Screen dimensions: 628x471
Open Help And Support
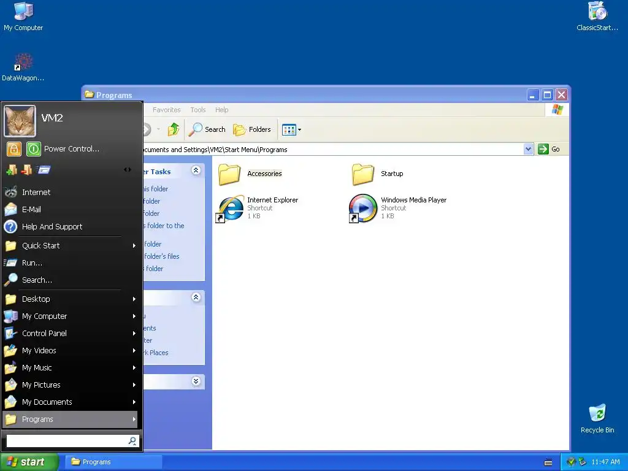coord(70,227)
